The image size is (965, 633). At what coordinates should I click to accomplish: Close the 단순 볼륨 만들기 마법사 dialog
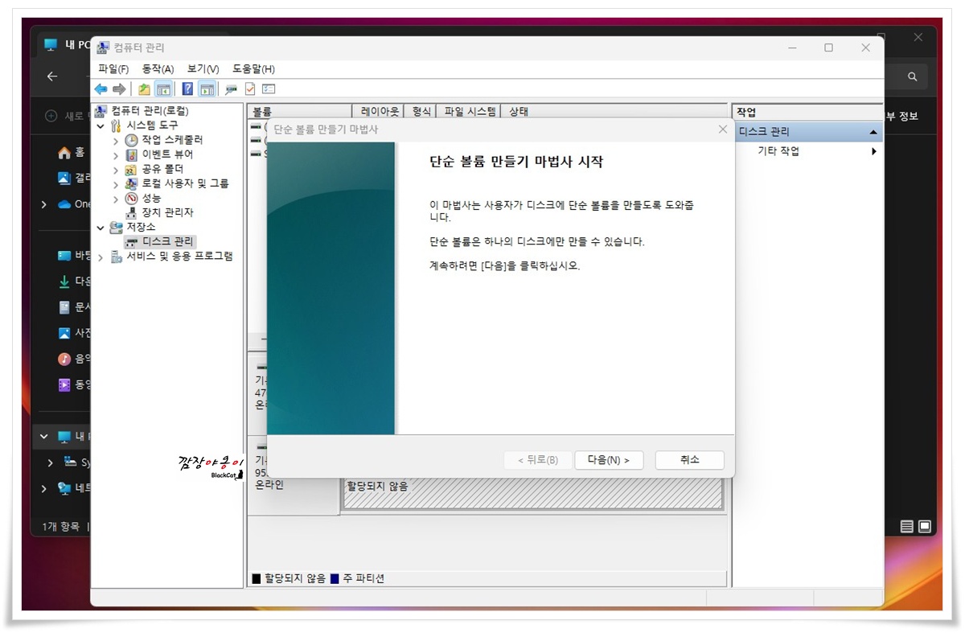[x=722, y=129]
